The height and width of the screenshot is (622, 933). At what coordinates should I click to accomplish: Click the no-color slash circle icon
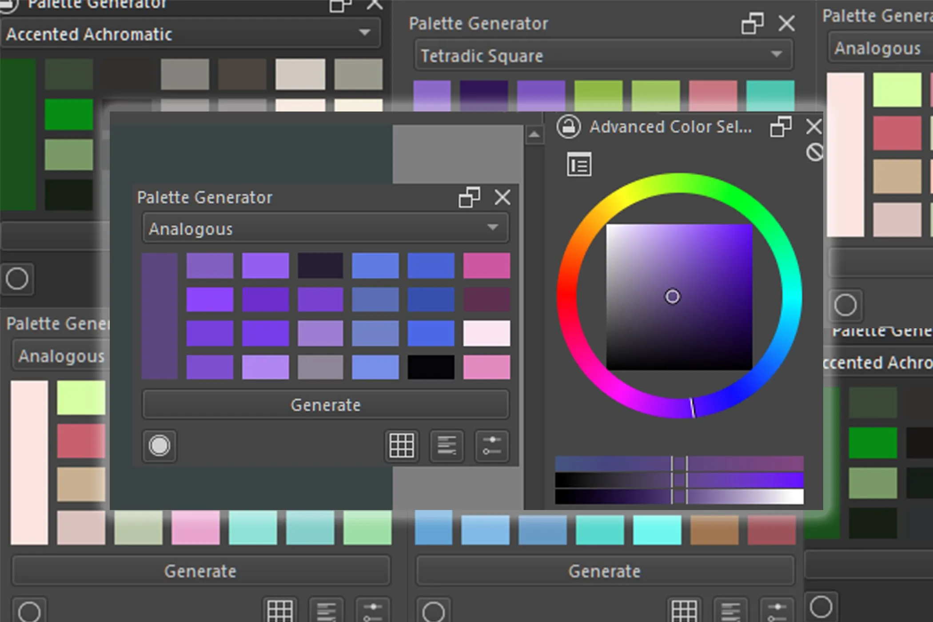click(814, 152)
